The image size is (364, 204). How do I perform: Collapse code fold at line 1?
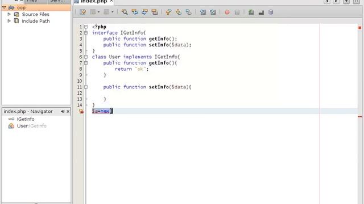click(86, 27)
